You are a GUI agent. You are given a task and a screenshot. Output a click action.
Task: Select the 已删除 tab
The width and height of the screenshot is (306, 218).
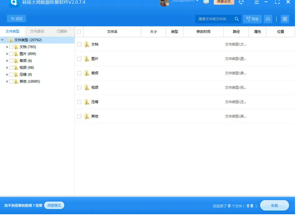coord(62,31)
